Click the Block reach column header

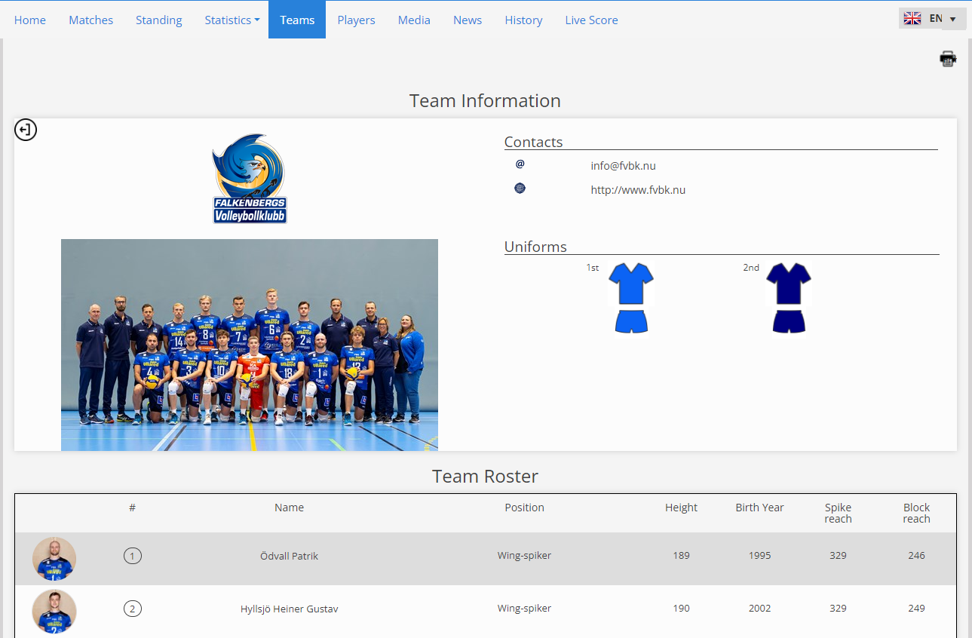pyautogui.click(x=917, y=513)
